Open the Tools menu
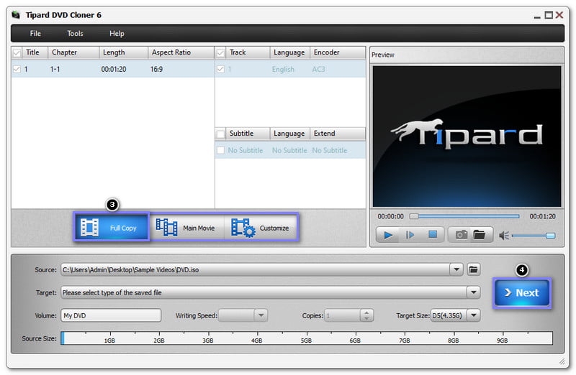Viewport: 576px width, 375px height. (75, 34)
